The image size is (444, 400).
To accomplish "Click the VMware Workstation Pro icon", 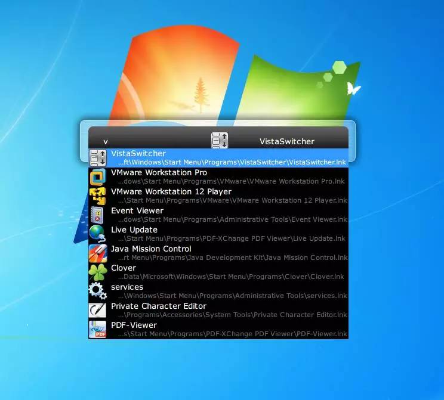I will [98, 177].
